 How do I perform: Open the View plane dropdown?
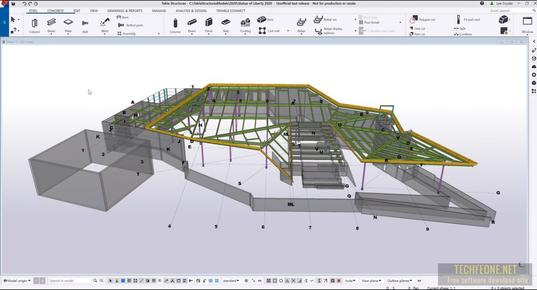coord(372,281)
